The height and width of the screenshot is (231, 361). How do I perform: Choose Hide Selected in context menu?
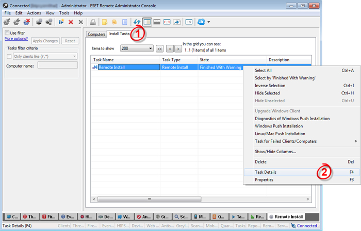click(302, 93)
